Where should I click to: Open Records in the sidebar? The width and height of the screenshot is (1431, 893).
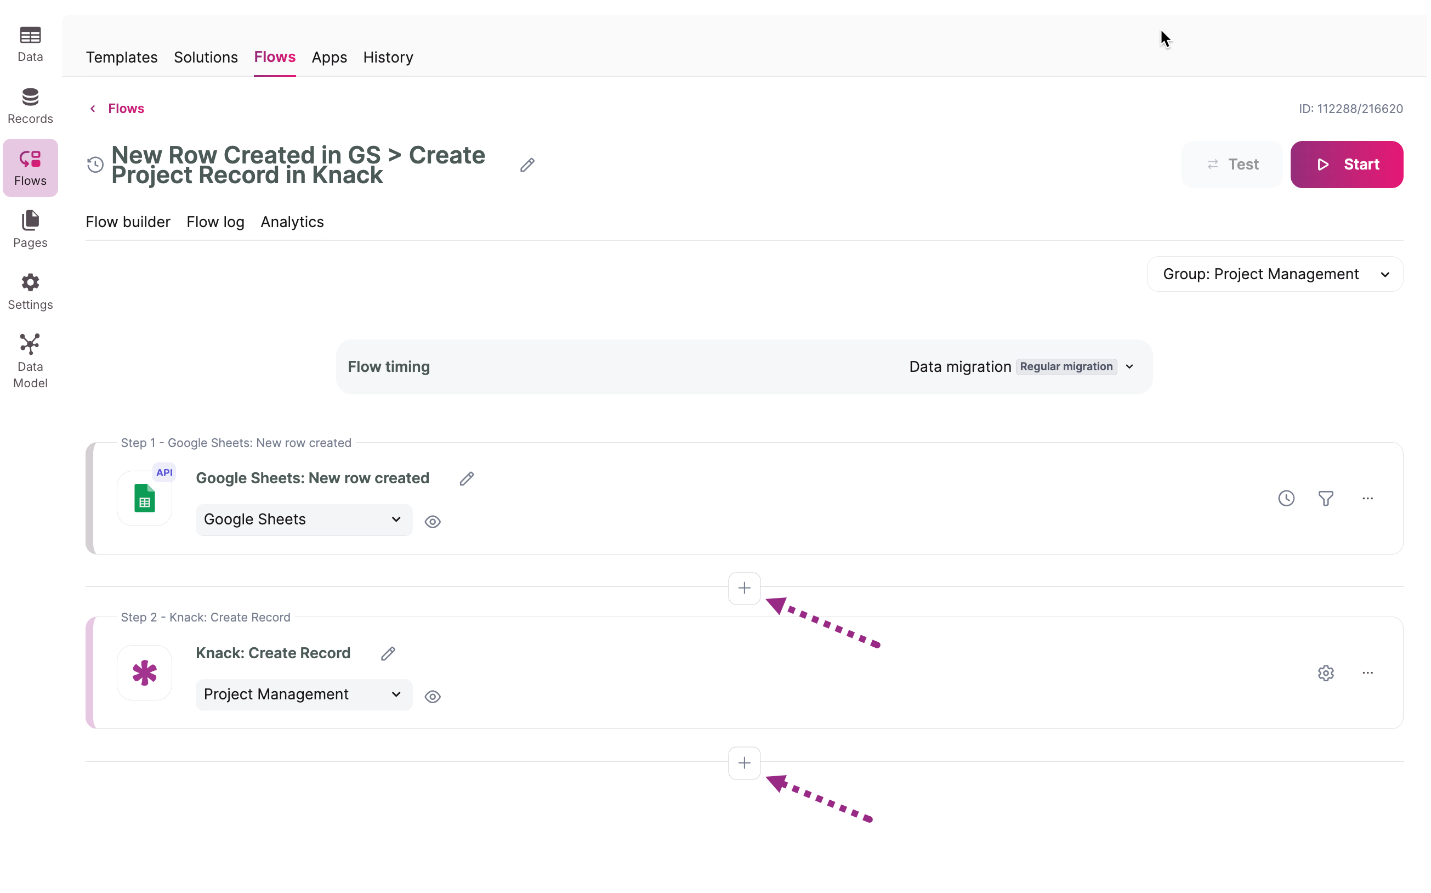pos(30,106)
